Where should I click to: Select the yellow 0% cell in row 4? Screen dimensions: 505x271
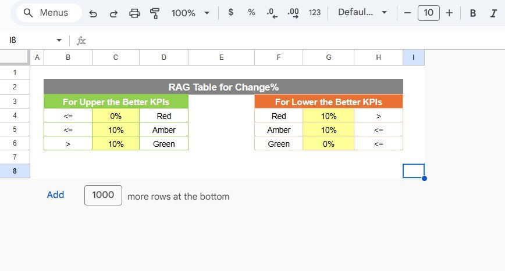click(x=116, y=116)
